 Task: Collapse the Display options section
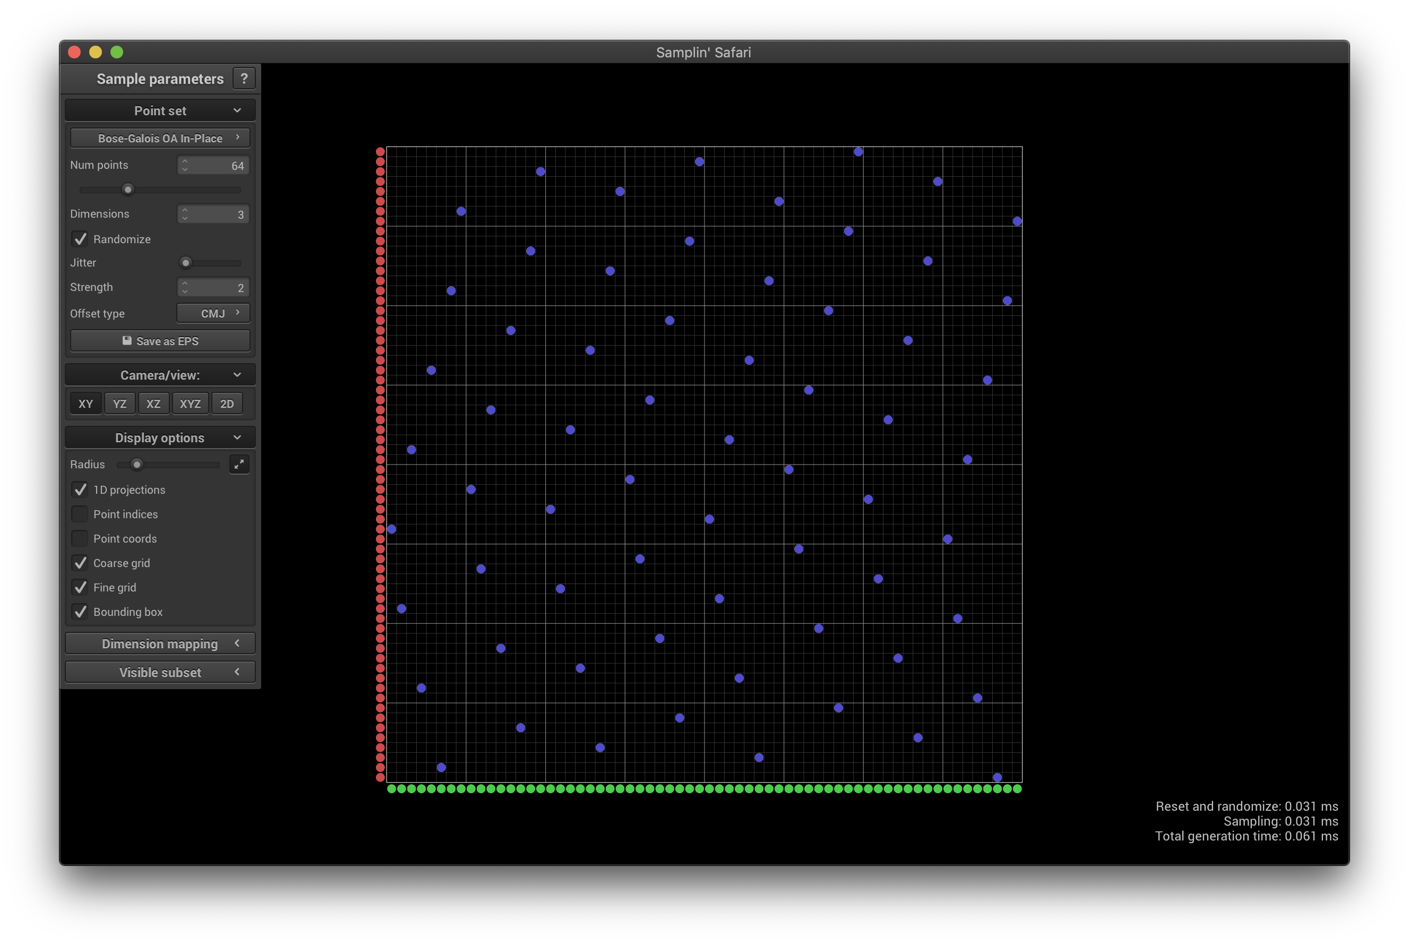[x=160, y=437]
